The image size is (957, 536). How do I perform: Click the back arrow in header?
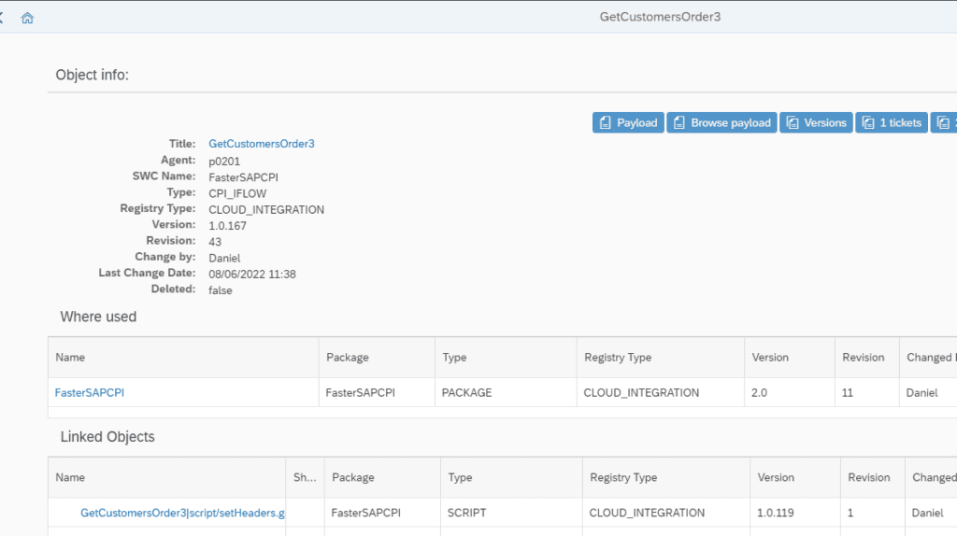pos(1,18)
